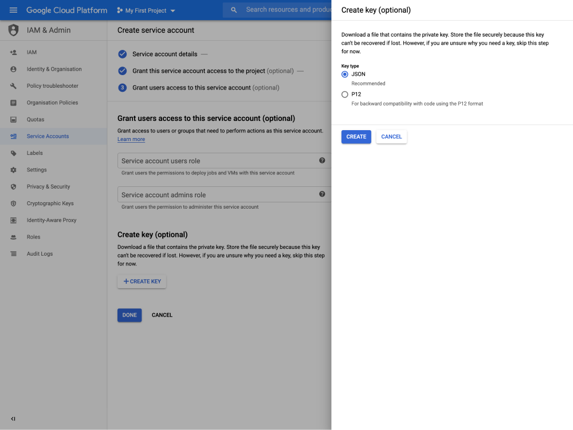
Task: Go to Audit Logs in sidebar
Action: pyautogui.click(x=40, y=254)
